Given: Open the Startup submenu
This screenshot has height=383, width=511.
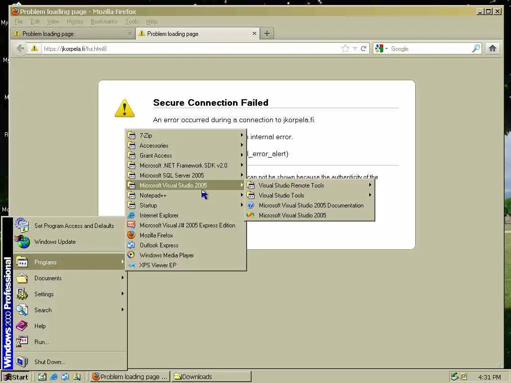Looking at the screenshot, I should (x=186, y=205).
